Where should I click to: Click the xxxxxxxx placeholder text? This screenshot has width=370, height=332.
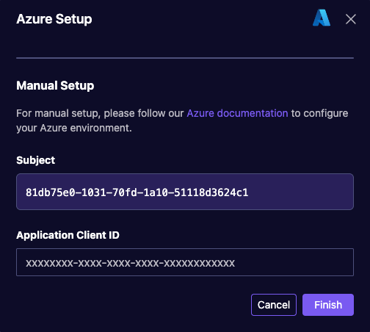[130, 263]
